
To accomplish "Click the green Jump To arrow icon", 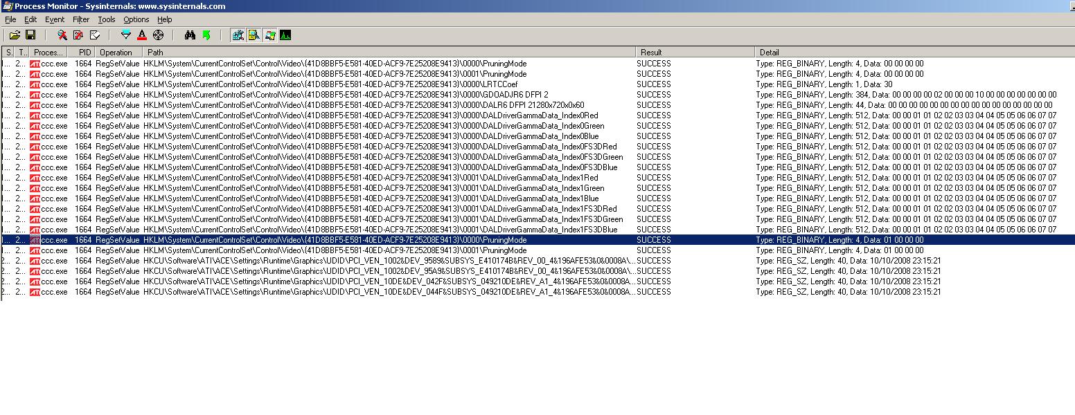I will point(206,35).
